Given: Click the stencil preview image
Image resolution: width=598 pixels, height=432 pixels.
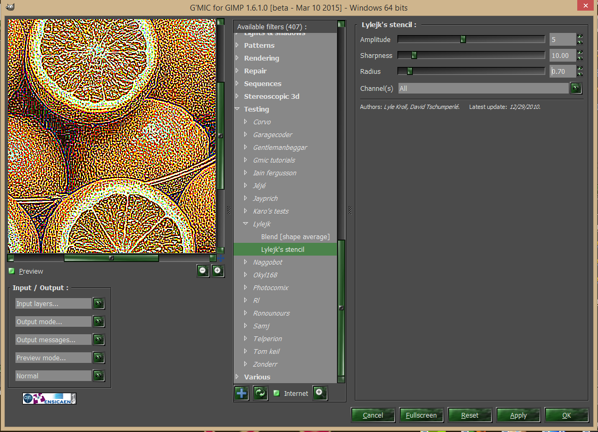Looking at the screenshot, I should 112,136.
